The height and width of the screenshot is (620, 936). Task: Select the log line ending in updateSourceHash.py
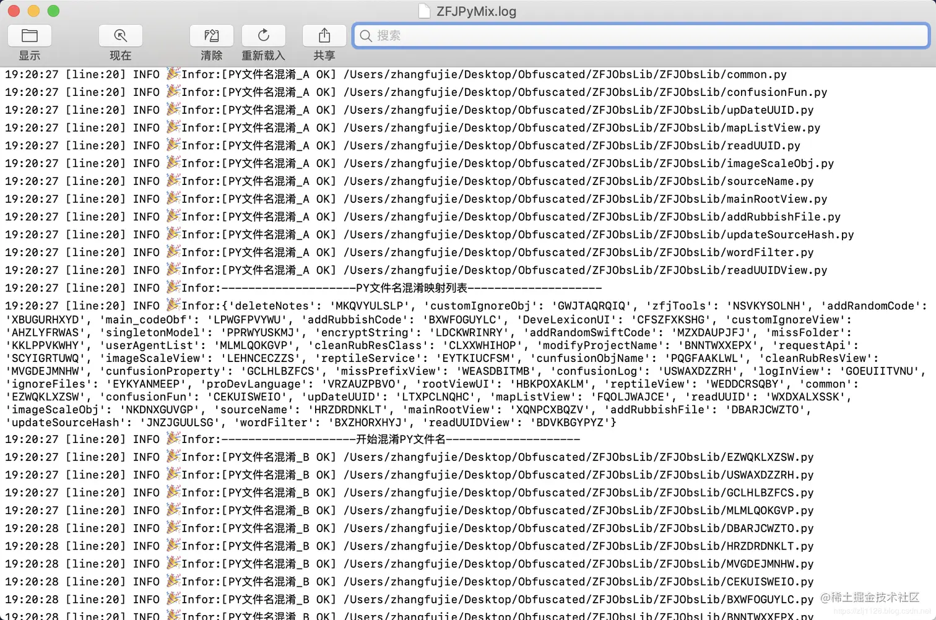click(430, 235)
